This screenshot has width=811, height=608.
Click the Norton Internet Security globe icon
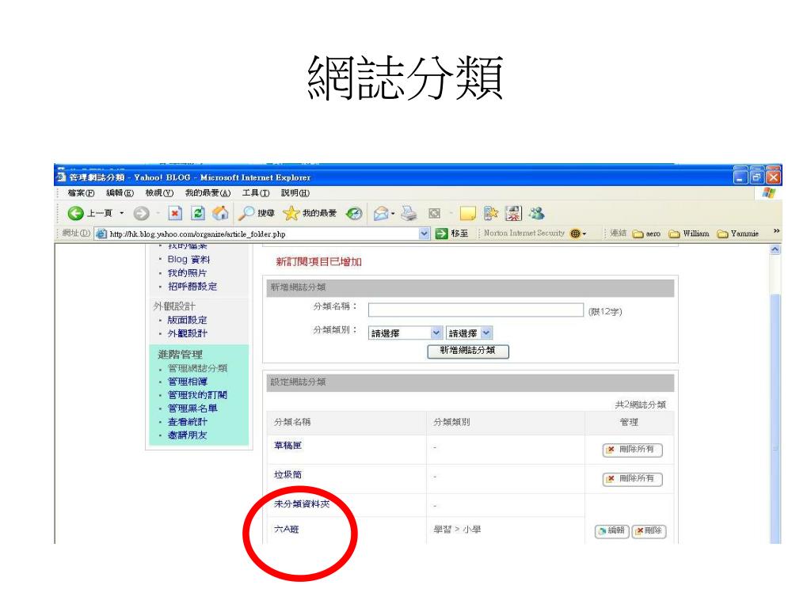[x=575, y=234]
